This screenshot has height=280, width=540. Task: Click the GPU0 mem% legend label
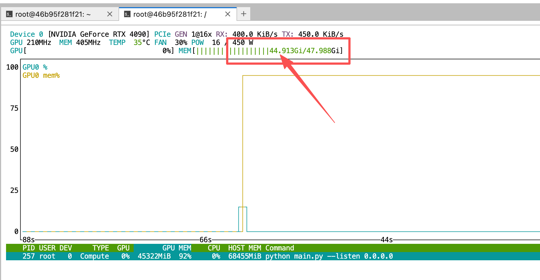(41, 75)
